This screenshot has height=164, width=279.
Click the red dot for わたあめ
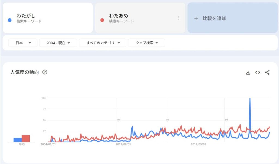[x=102, y=20]
